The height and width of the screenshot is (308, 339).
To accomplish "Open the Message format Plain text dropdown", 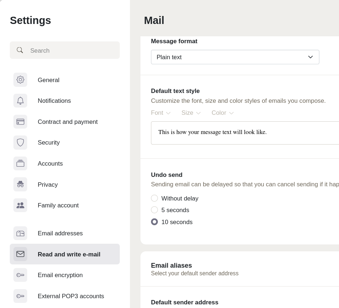I will pos(235,57).
